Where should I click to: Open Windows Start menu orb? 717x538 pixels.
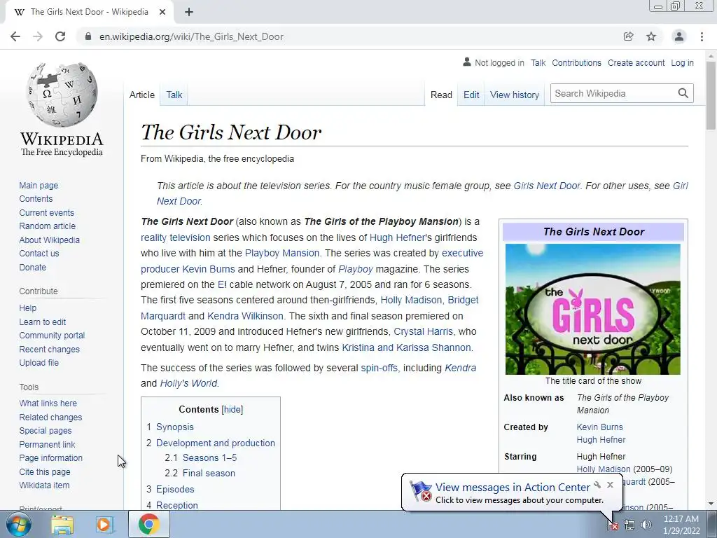point(19,524)
